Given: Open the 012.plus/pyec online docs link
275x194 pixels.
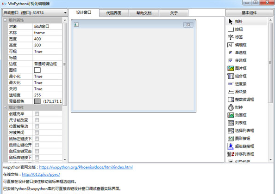Looking at the screenshot, I should point(41,174).
